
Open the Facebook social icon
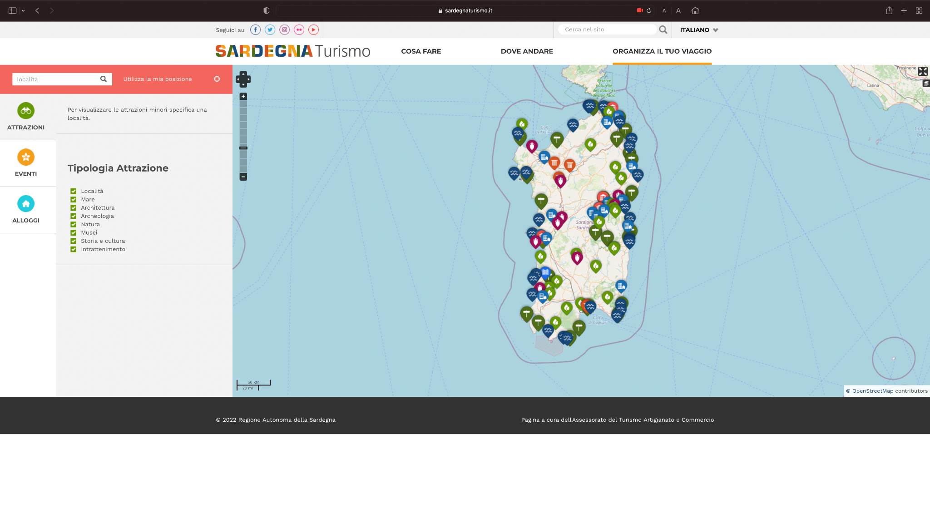click(255, 30)
